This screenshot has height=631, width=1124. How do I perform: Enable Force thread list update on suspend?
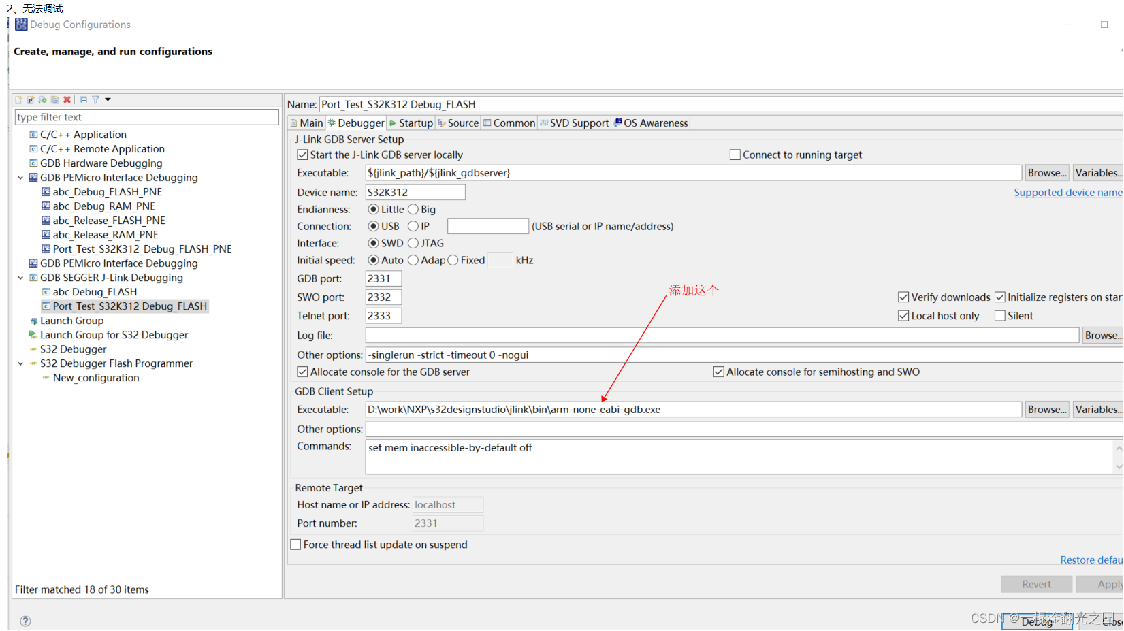point(295,545)
